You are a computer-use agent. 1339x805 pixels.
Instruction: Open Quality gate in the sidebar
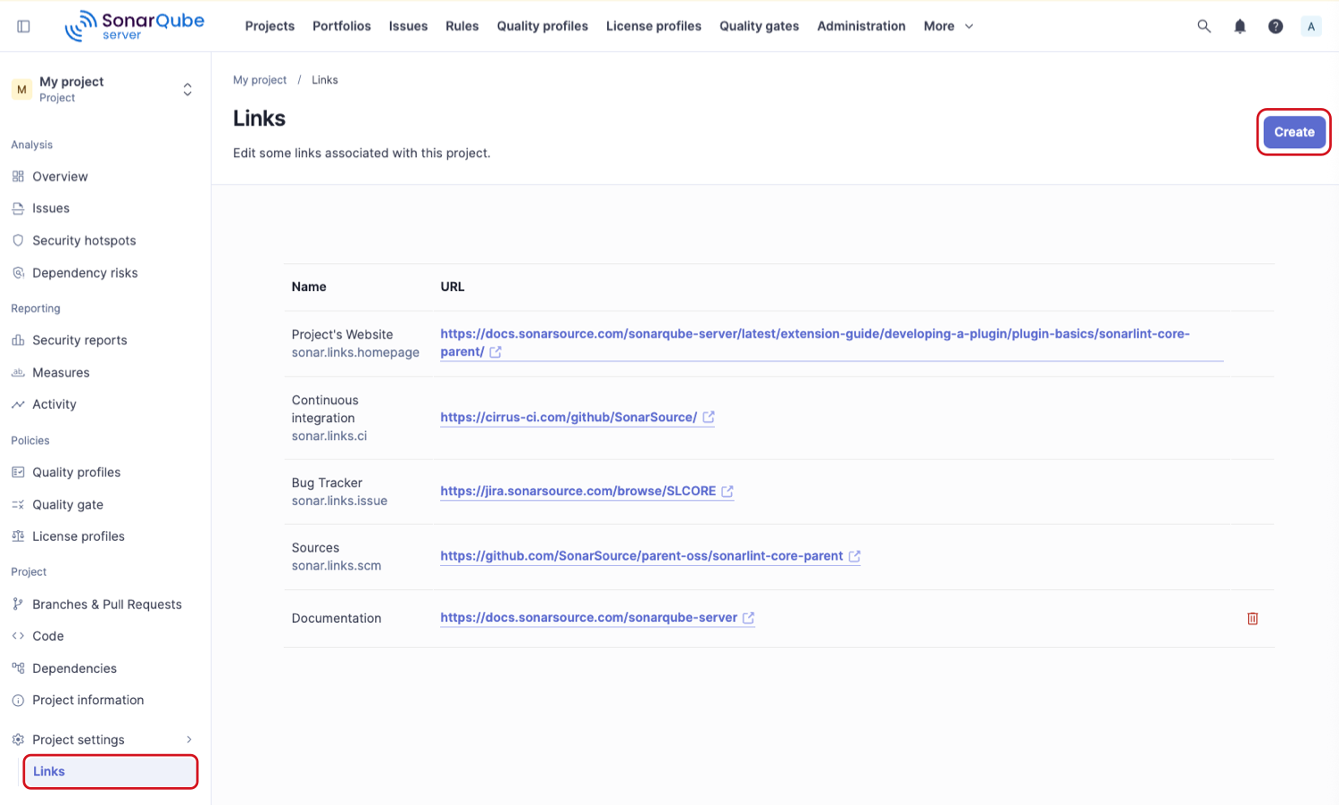click(x=68, y=504)
